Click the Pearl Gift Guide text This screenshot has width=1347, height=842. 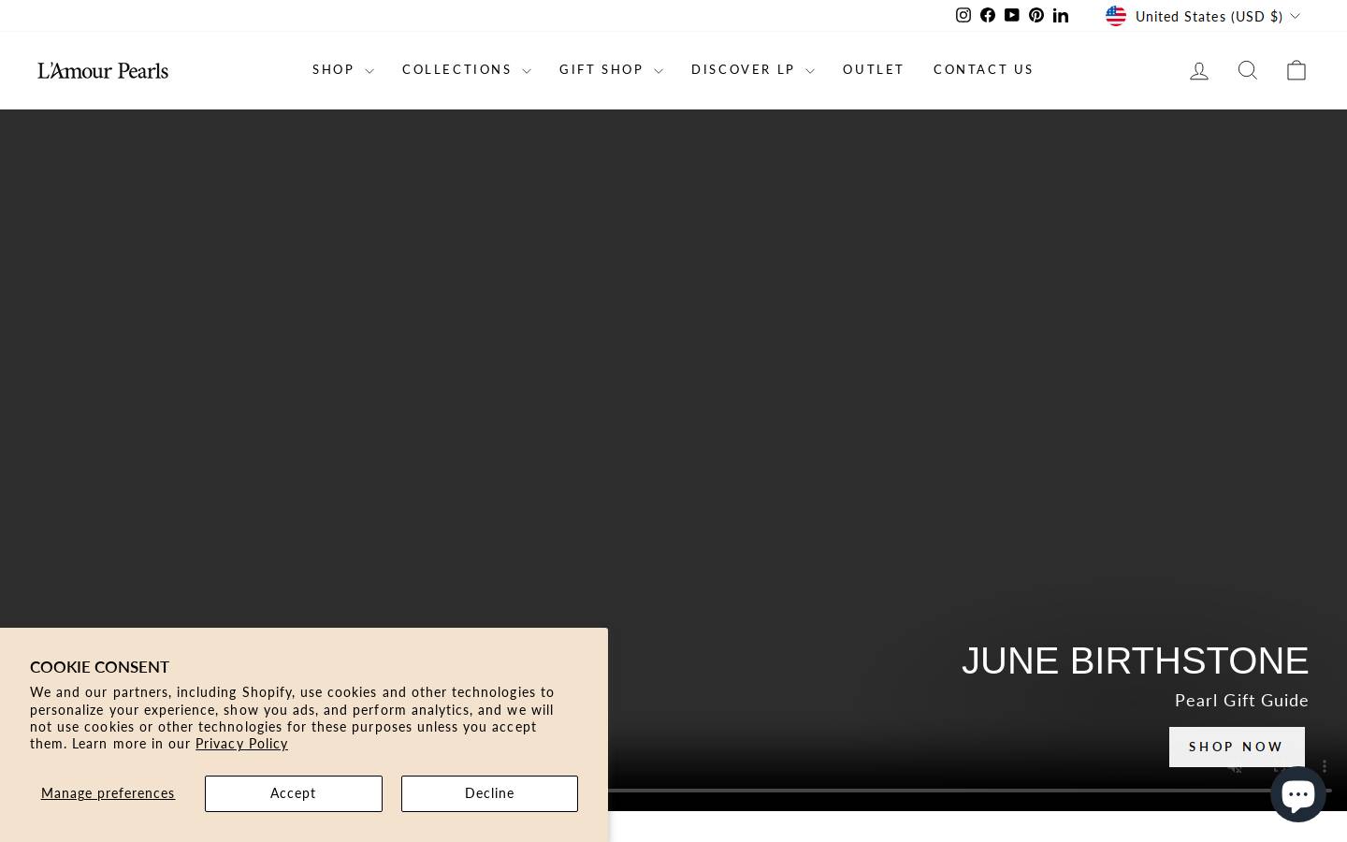coord(1241,701)
